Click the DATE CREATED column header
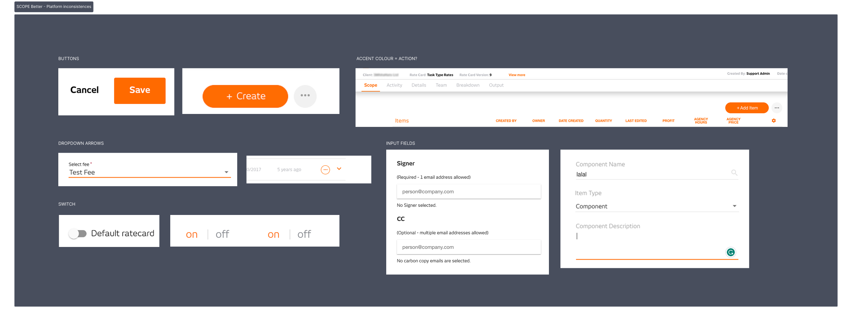This screenshot has height=321, width=852. pos(571,121)
